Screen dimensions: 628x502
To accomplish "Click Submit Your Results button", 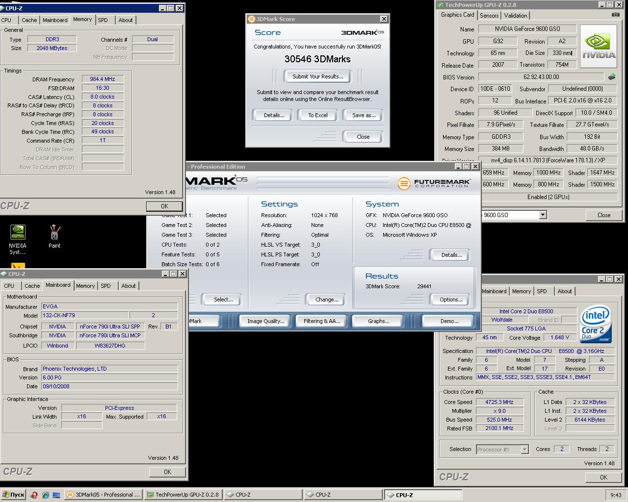I will (x=317, y=76).
